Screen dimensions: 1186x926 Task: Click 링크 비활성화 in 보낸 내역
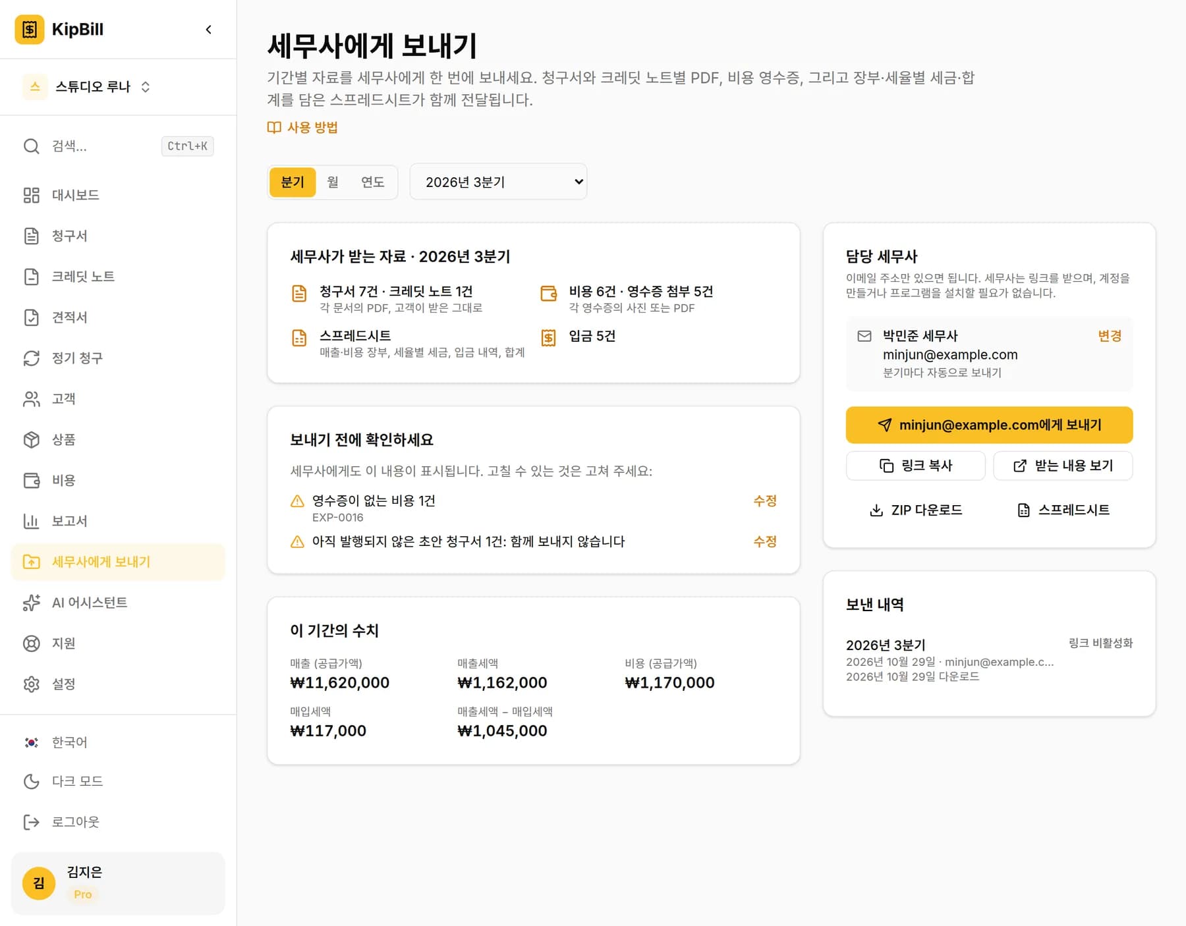click(1100, 643)
